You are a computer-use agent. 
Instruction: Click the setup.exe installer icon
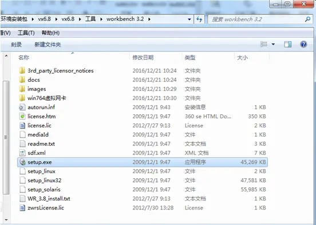[x=22, y=162]
